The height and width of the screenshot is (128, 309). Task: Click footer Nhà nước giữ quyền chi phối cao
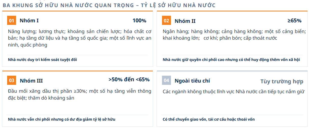(231, 60)
